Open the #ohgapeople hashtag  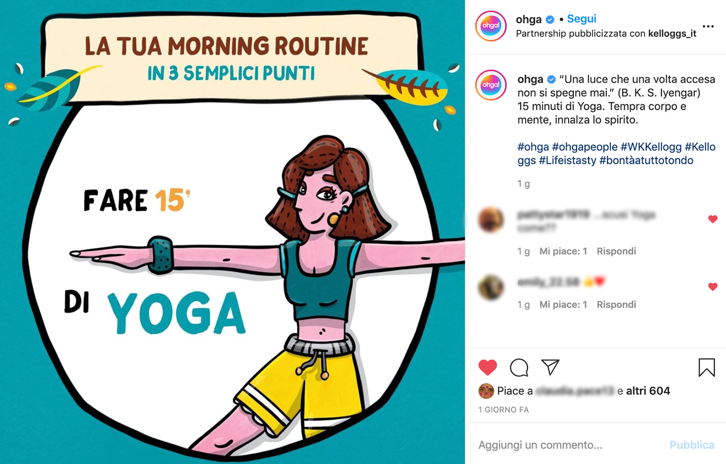click(x=585, y=147)
